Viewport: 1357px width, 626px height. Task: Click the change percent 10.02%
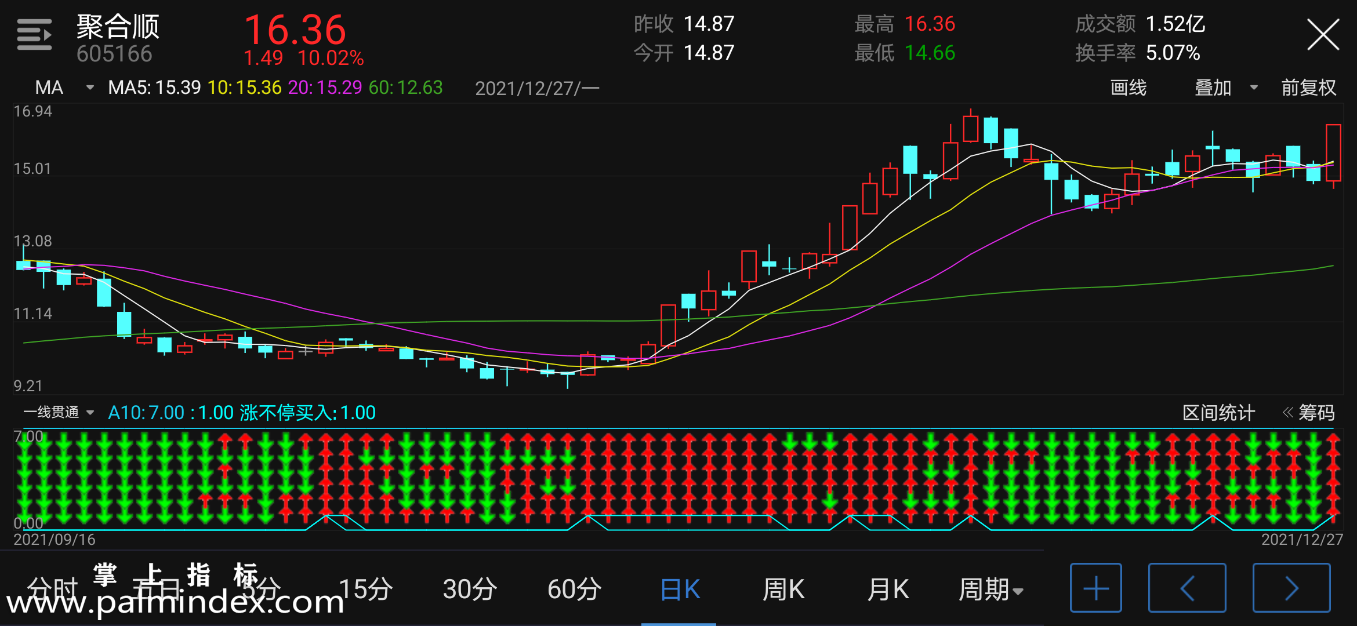(x=331, y=58)
